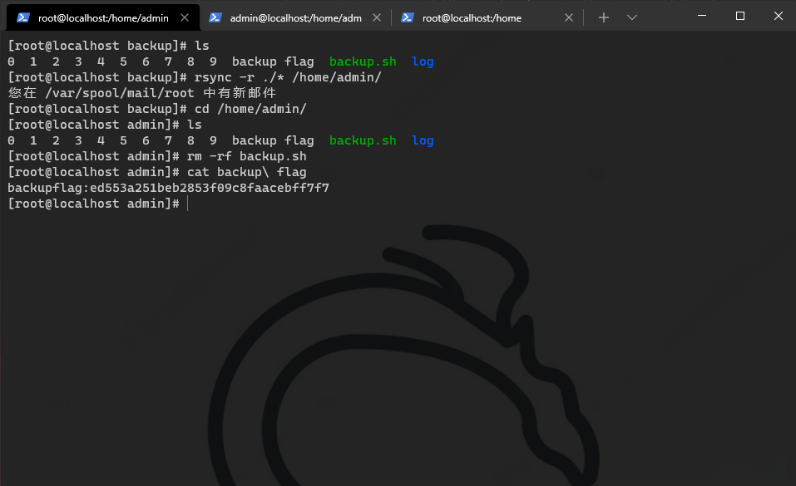Click the empty prompt at the cursor
This screenshot has width=796, height=486.
[x=97, y=204]
